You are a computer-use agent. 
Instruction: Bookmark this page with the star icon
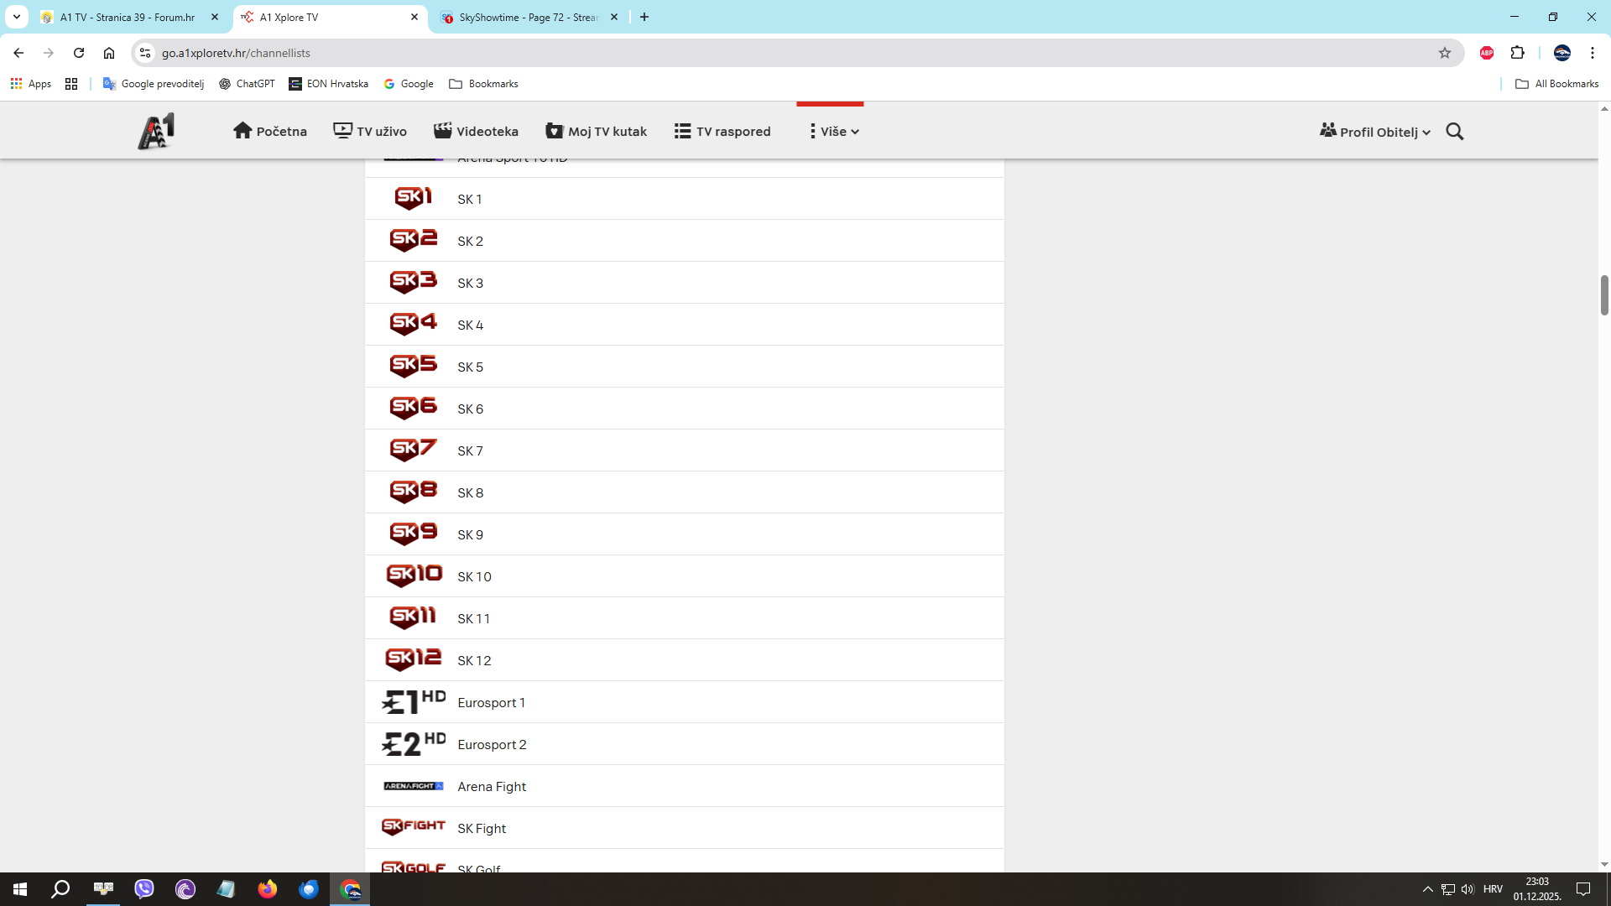(1445, 53)
